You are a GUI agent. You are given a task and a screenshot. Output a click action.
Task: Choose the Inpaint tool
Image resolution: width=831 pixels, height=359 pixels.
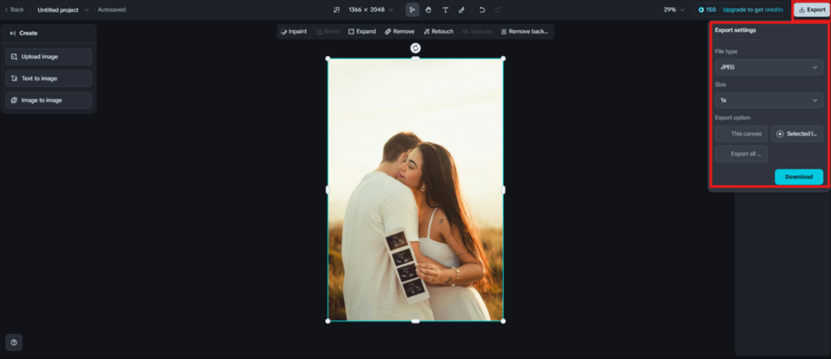294,31
